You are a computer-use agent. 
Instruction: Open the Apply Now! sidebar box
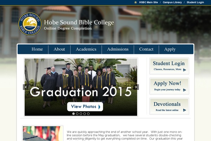[169, 86]
